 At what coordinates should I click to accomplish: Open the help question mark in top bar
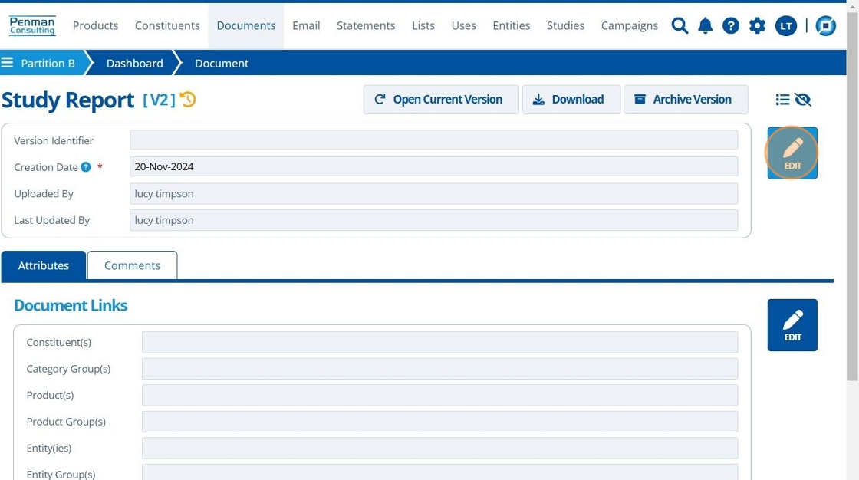pyautogui.click(x=731, y=26)
